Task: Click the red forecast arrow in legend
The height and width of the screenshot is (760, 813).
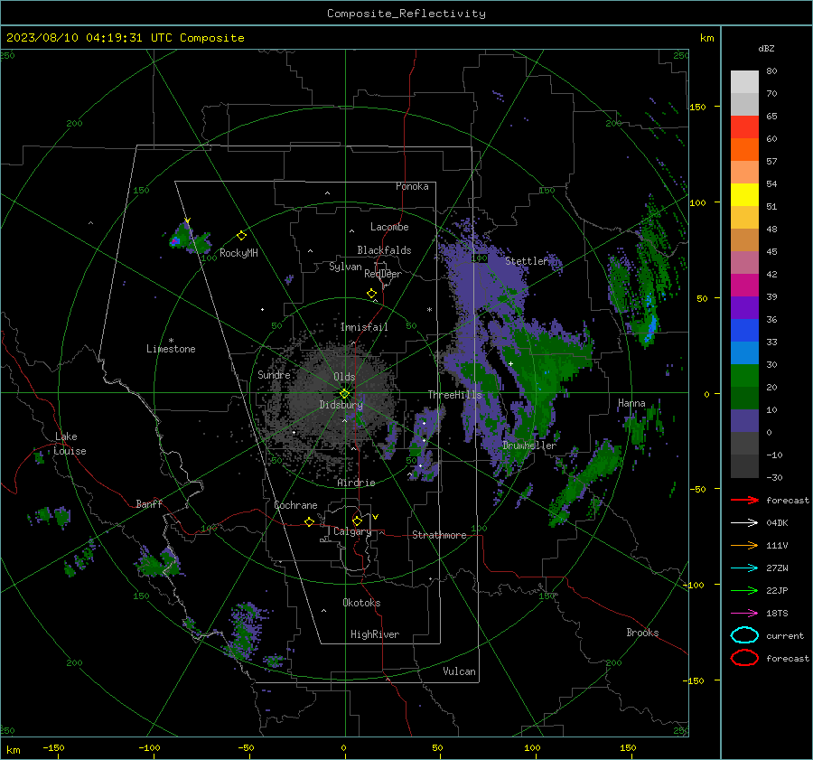Action: (744, 500)
